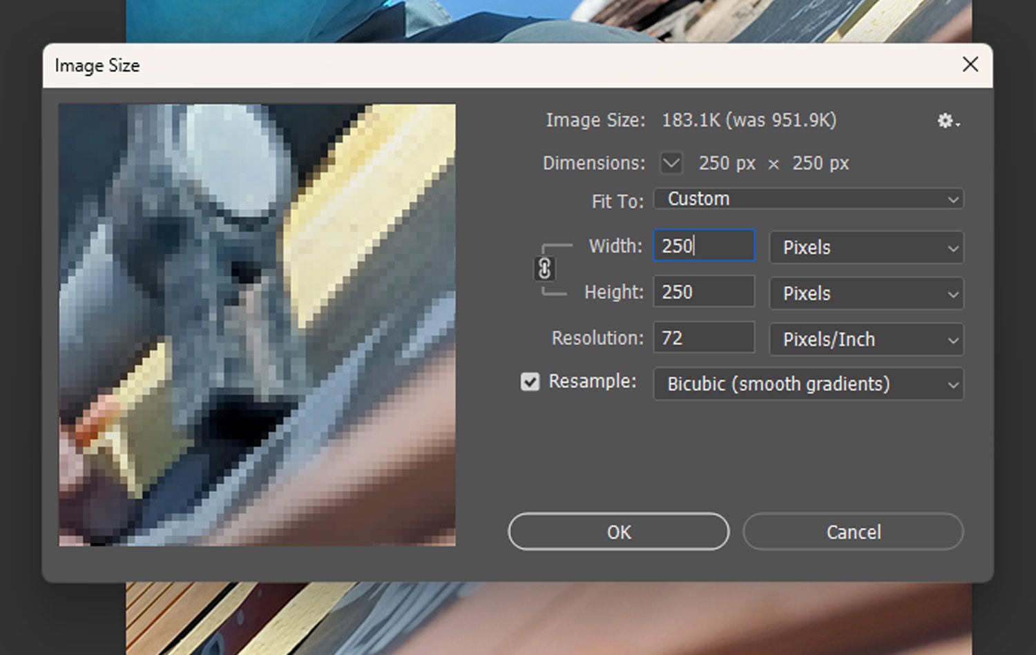Focus the Height value field

[x=704, y=292]
